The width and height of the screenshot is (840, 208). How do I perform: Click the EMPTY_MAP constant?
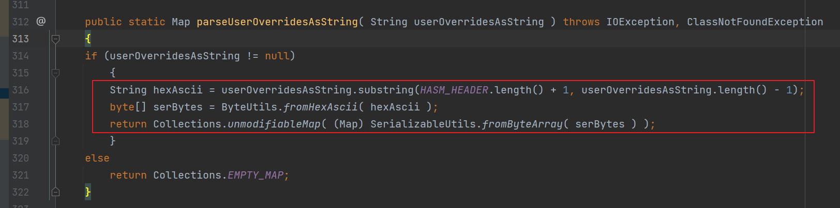(256, 175)
